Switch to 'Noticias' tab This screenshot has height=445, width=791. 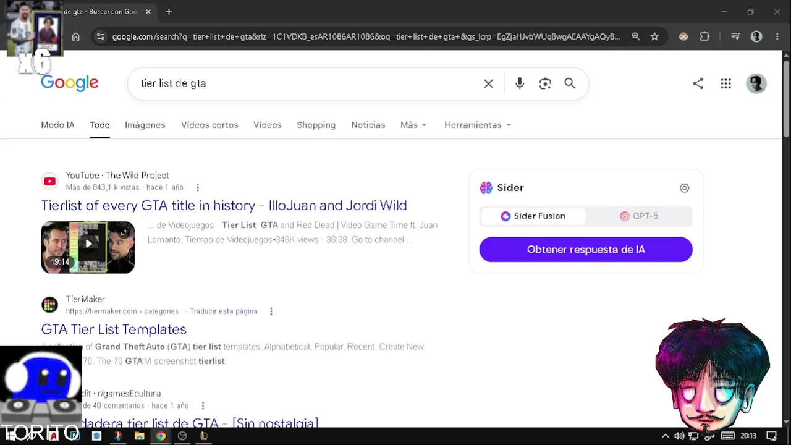coord(368,125)
